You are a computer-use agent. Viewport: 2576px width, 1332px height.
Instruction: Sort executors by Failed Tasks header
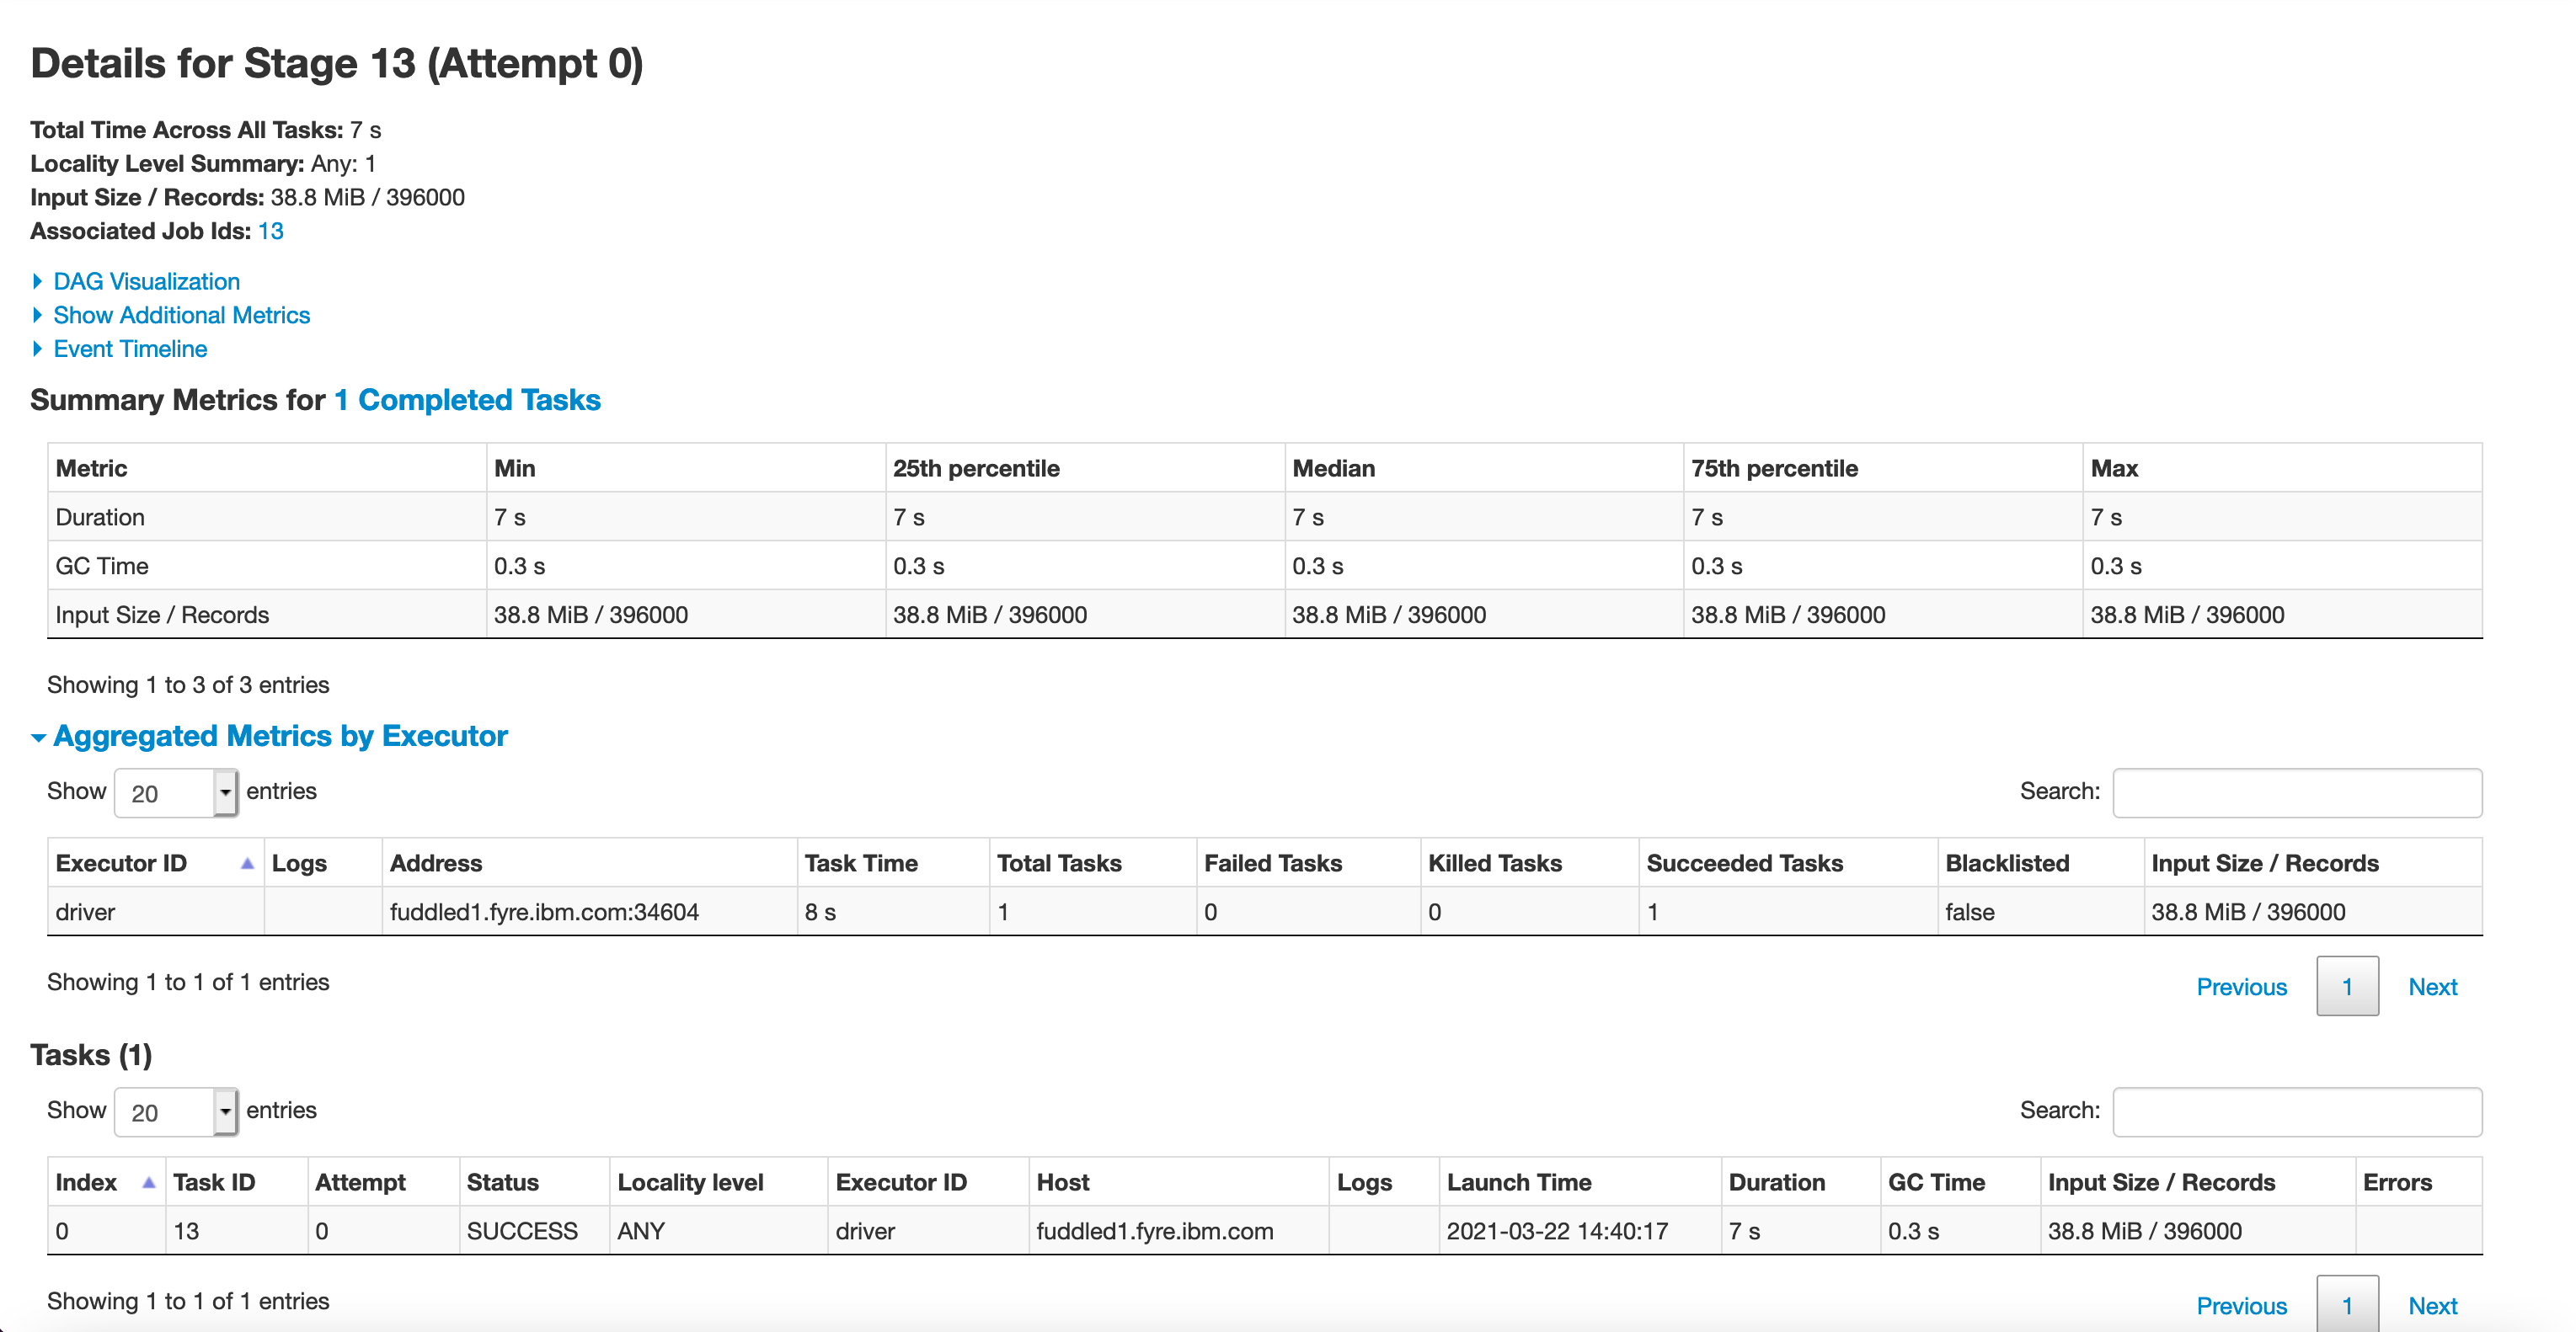coord(1272,863)
